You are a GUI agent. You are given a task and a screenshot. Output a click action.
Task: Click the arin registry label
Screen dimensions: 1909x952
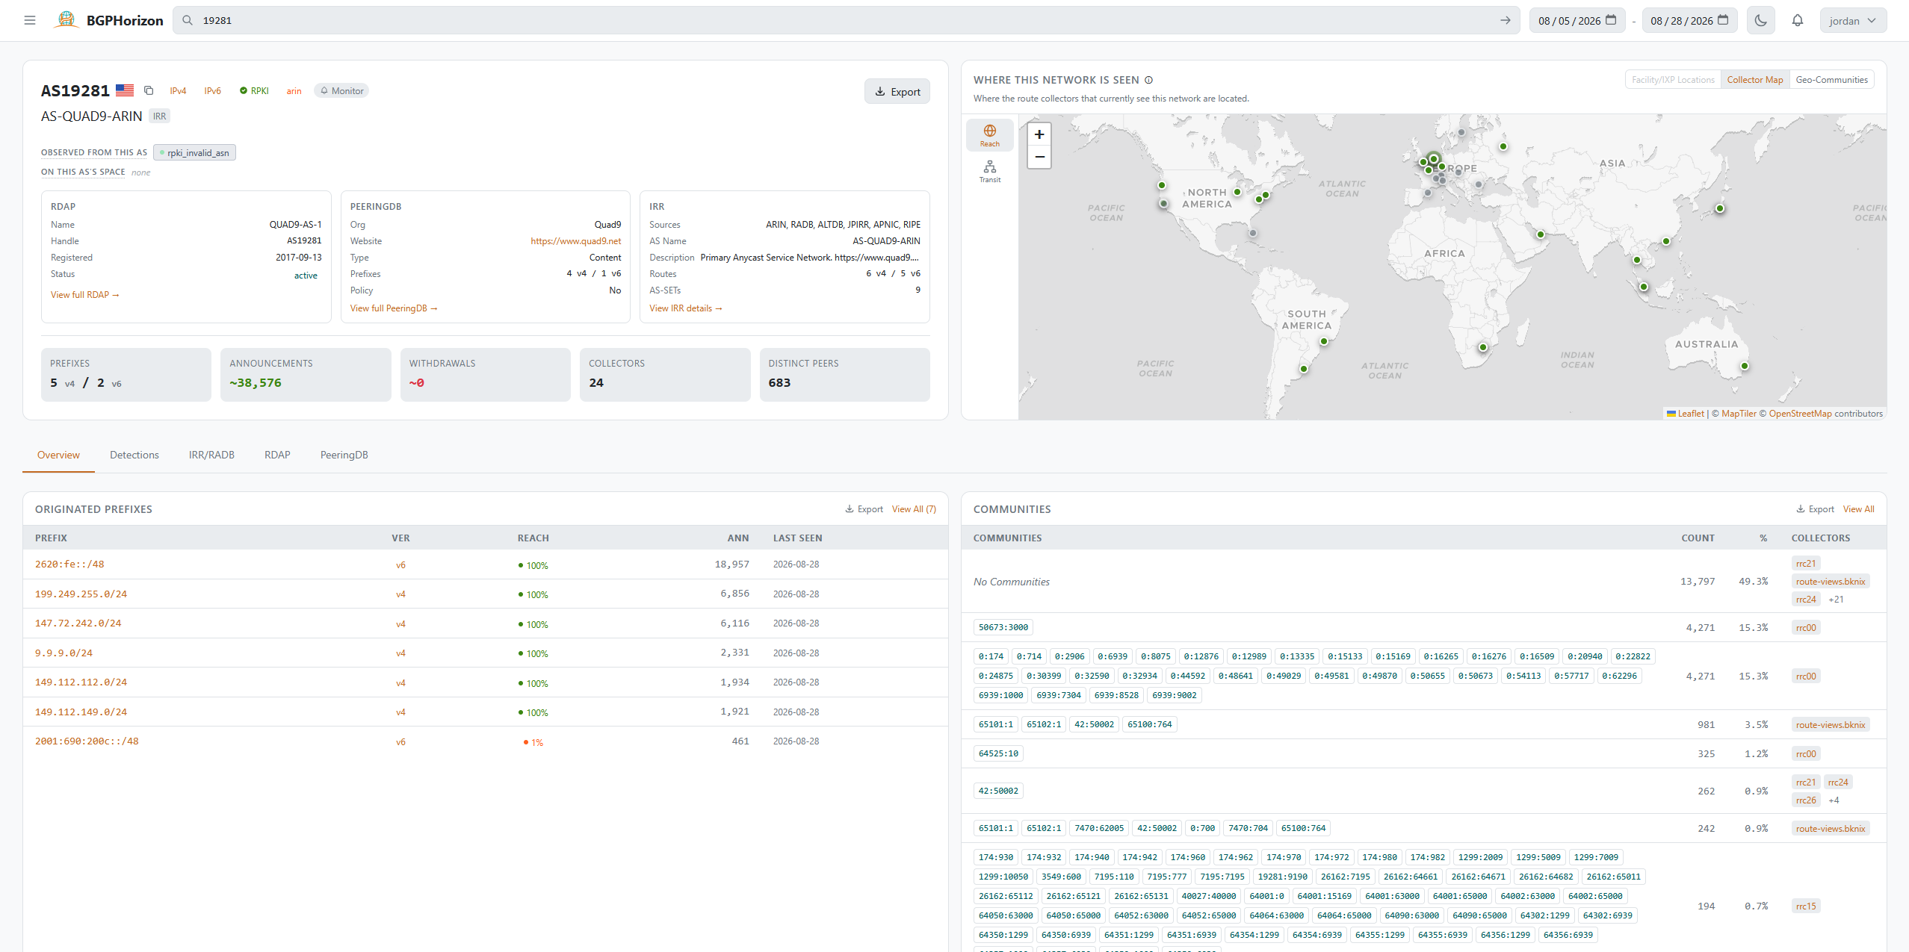[294, 90]
